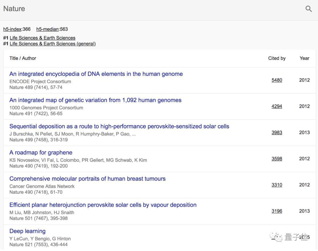Viewport: 318px width, 251px height.
Task: Click the Year column header
Action: [x=304, y=58]
